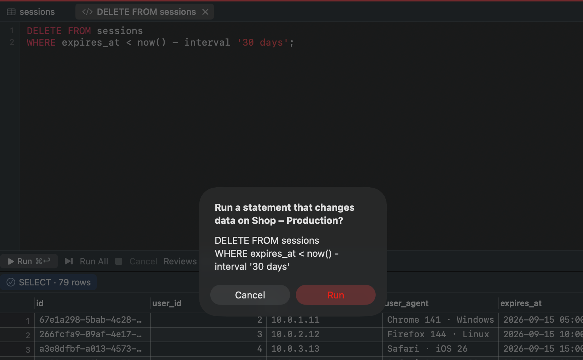This screenshot has height=360, width=583.
Task: Confirm with the red Run button in dialog
Action: tap(336, 295)
